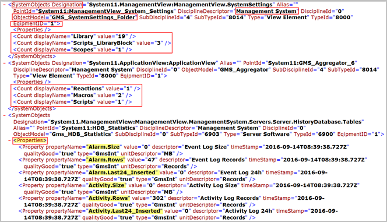Click the 'Gms_HDB_Statistics' ObjectModel value
Viewport: 387px width, 222px height.
(81, 135)
